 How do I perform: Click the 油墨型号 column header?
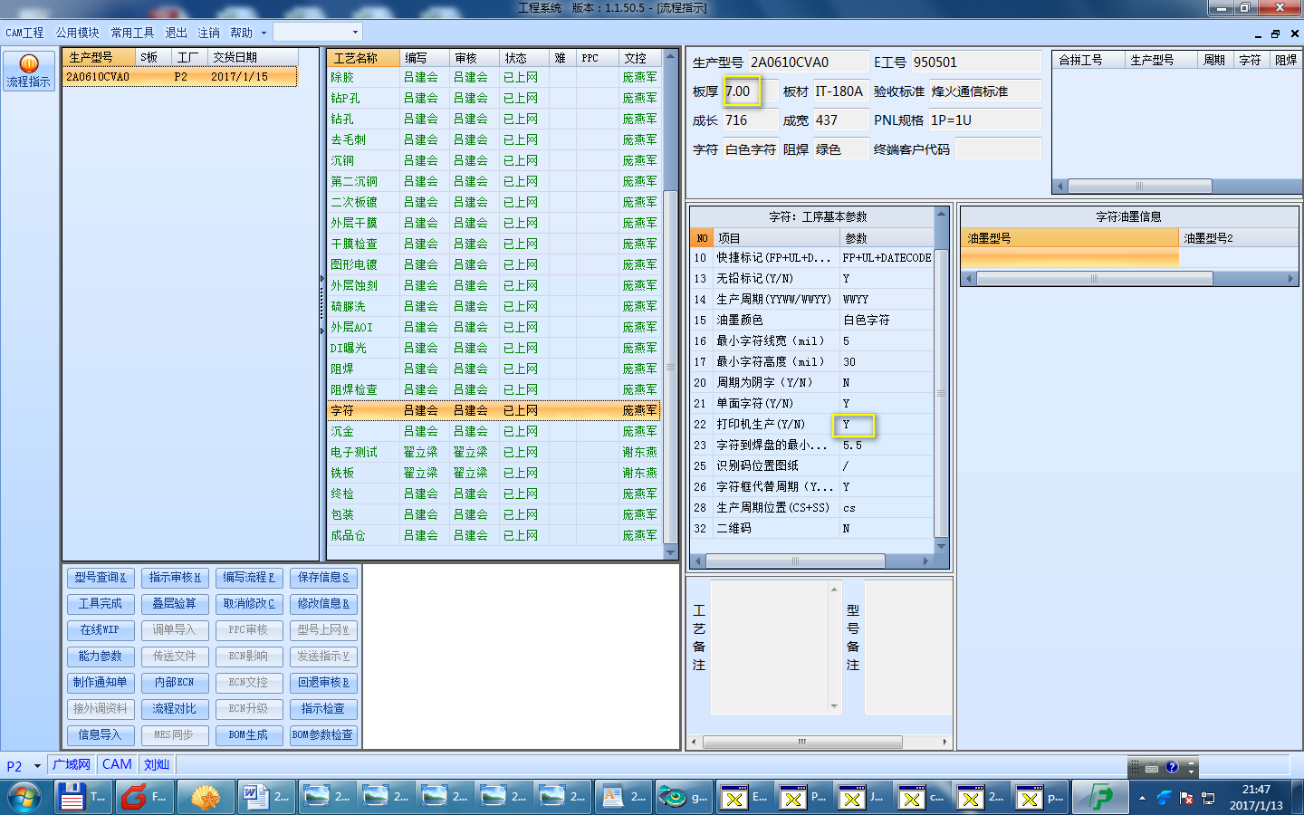[x=1069, y=238]
